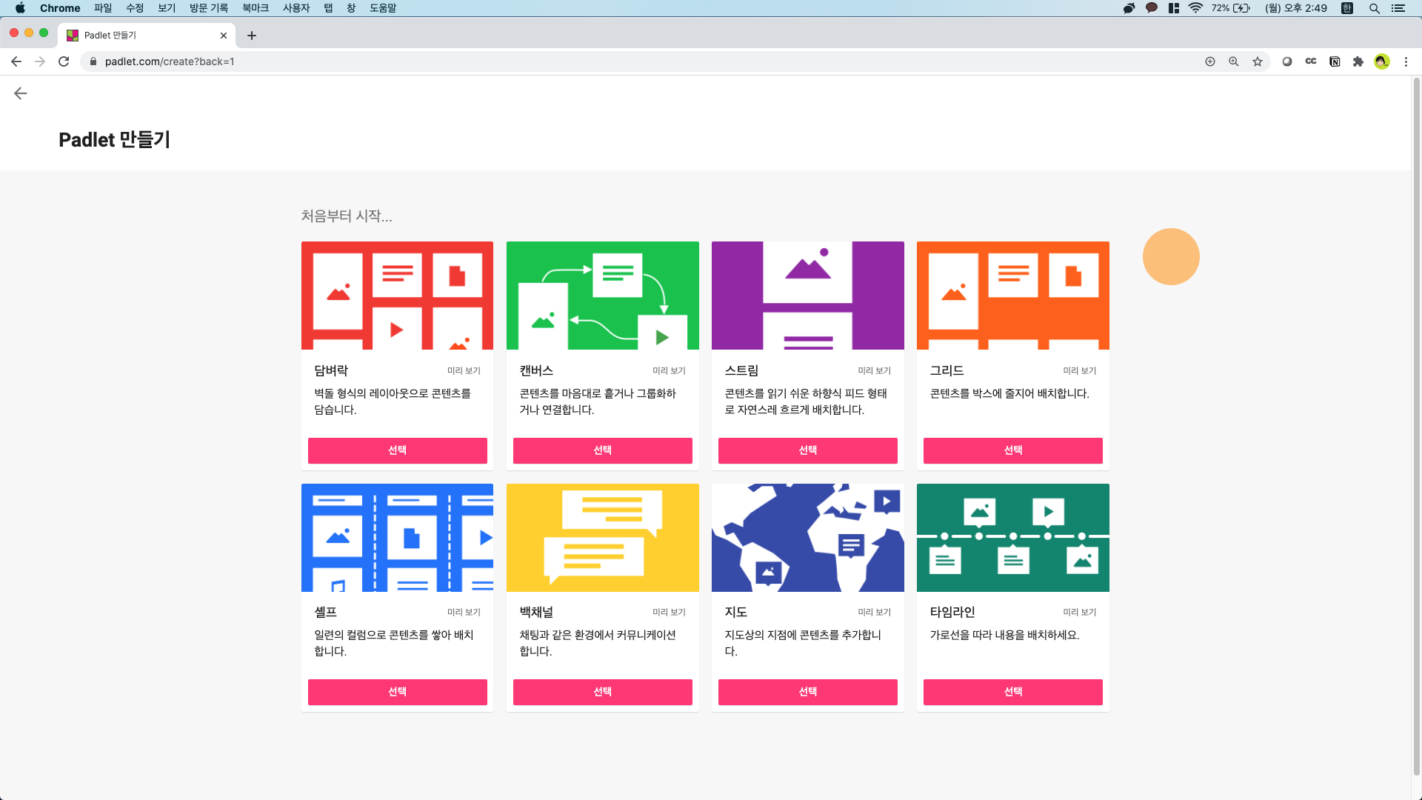Screen dimensions: 1422x800
Task: Click the 백채널 yellow chat thumbnail
Action: (x=602, y=537)
